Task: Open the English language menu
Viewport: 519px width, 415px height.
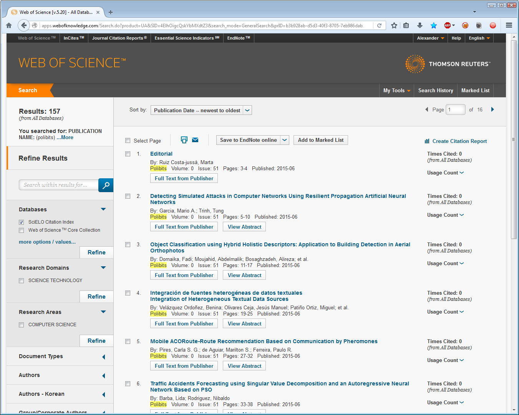Action: point(479,38)
